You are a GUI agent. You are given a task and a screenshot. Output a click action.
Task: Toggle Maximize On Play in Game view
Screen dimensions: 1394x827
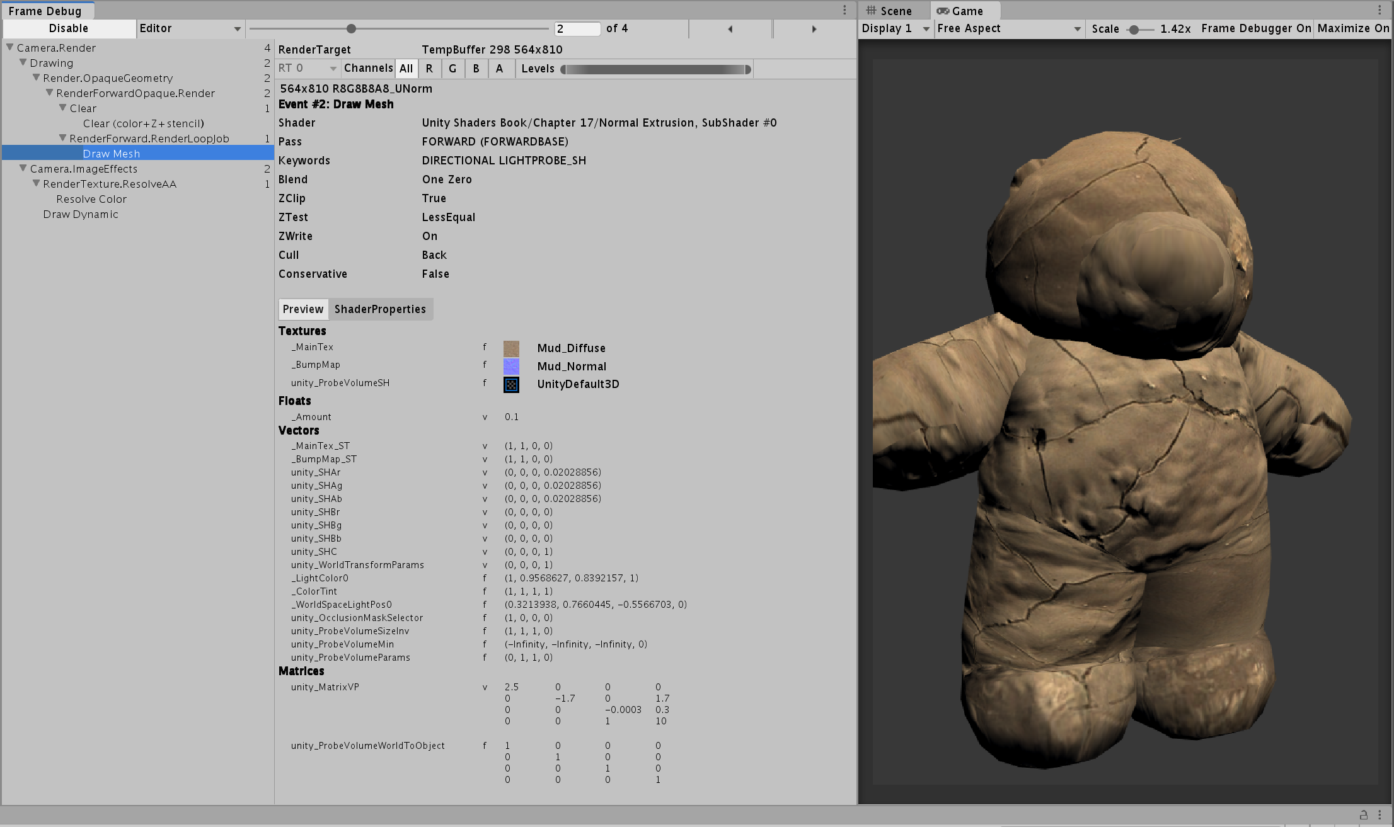[1353, 29]
